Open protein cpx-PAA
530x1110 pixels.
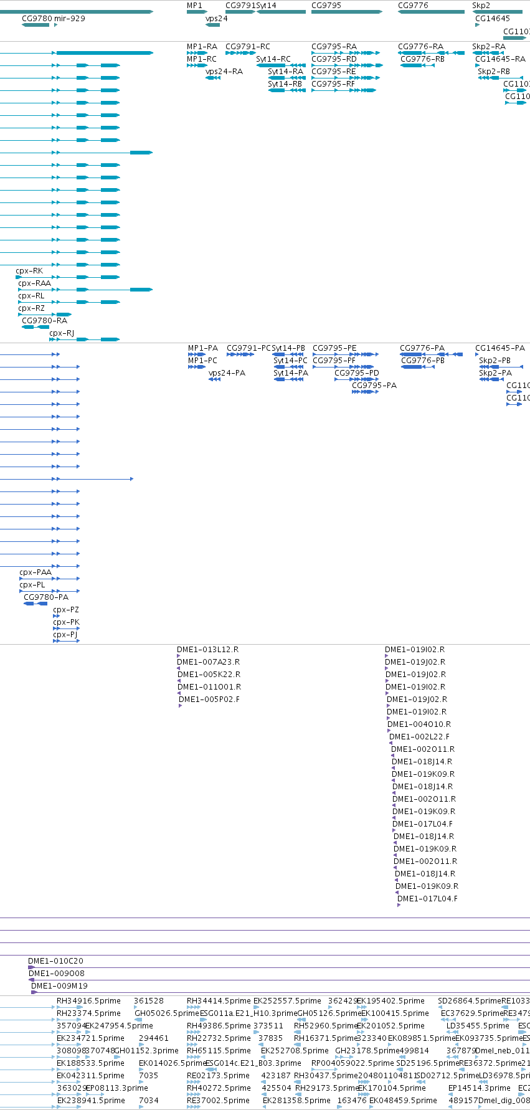[x=35, y=572]
